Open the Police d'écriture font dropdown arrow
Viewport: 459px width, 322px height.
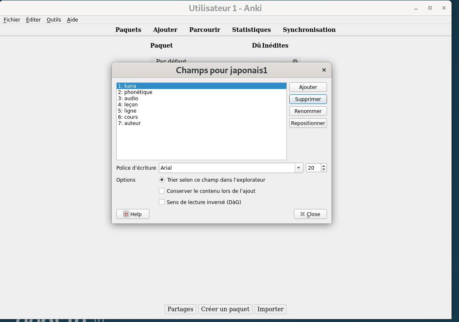pos(299,168)
